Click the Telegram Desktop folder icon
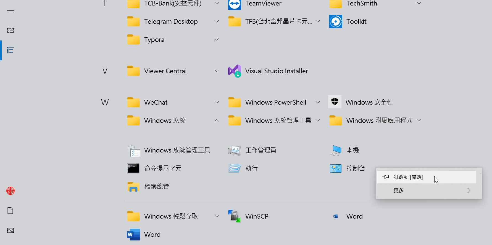This screenshot has height=245, width=492. (133, 21)
